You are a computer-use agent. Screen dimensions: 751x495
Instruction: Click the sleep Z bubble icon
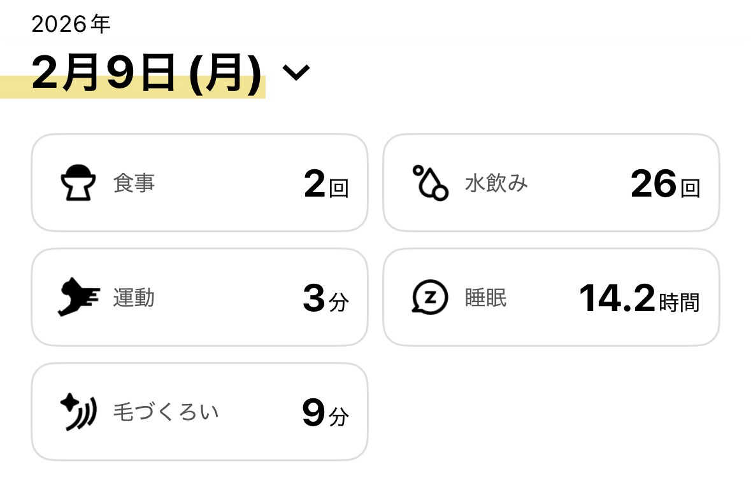click(x=430, y=298)
